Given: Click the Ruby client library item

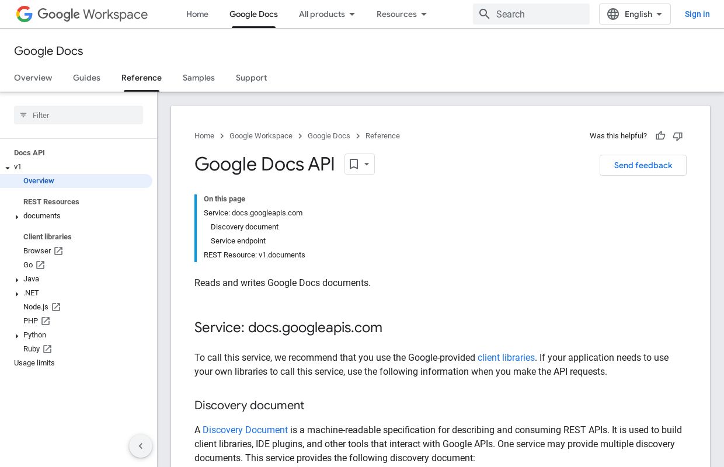Looking at the screenshot, I should pos(32,349).
